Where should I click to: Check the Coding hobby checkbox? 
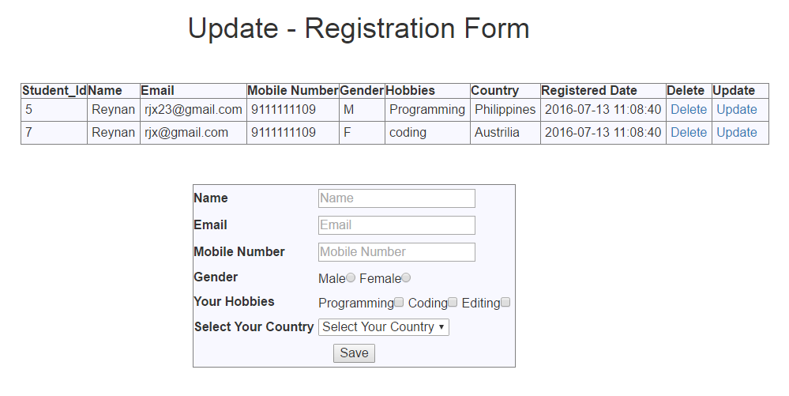[453, 303]
